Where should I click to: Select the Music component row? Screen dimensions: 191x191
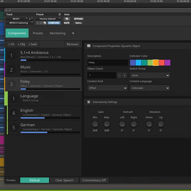coord(43,70)
